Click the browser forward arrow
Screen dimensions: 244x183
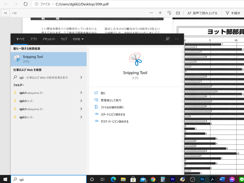16,4
